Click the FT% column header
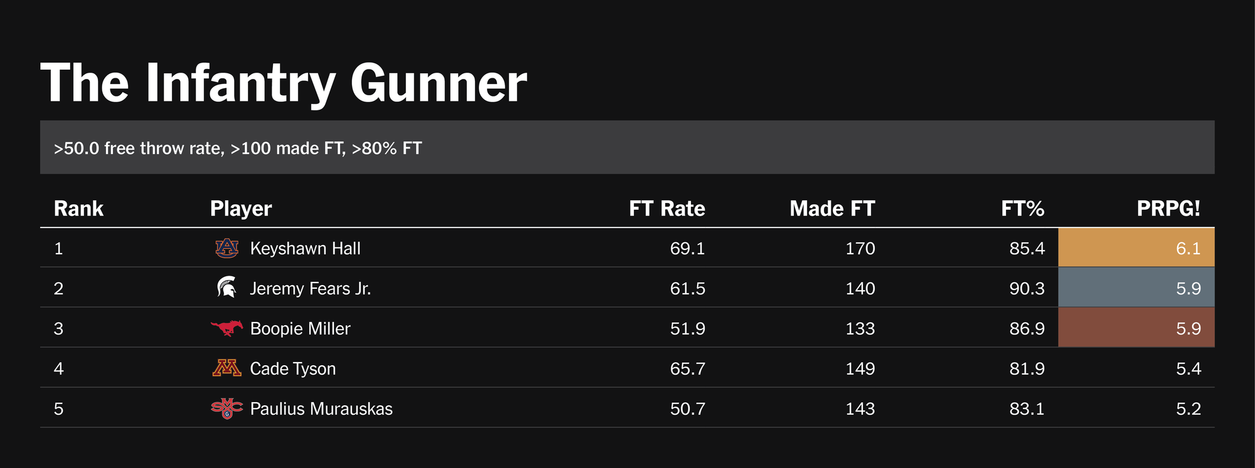Image resolution: width=1255 pixels, height=468 pixels. click(x=1022, y=209)
